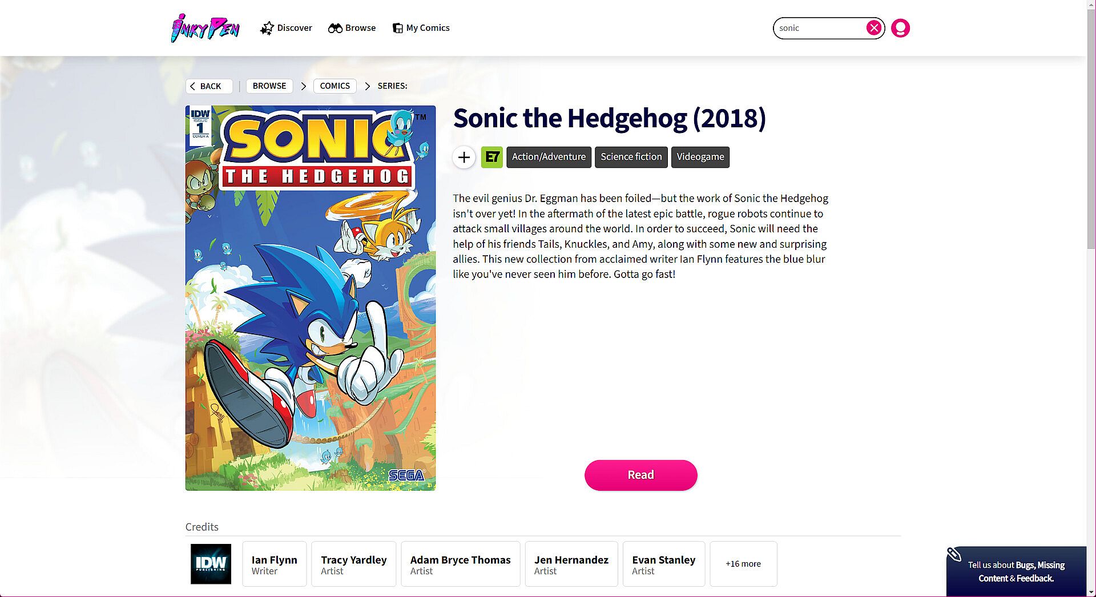Click the E7 age rating badge
This screenshot has width=1096, height=597.
(x=491, y=157)
